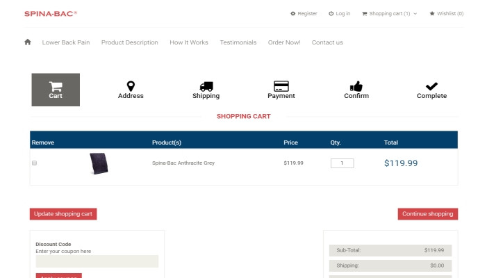Click the power icon beside Log in
Image resolution: width=487 pixels, height=278 pixels.
331,14
